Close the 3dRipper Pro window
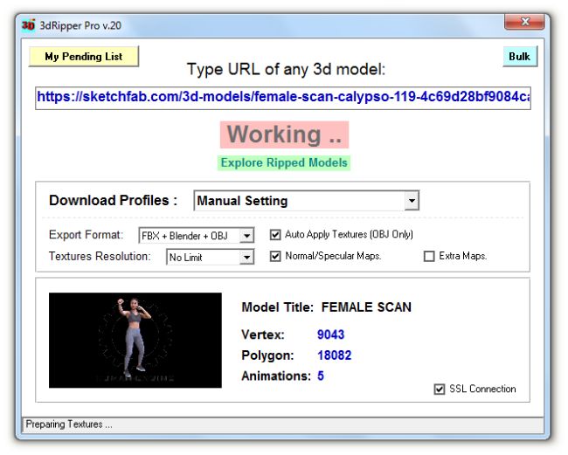 (524, 22)
